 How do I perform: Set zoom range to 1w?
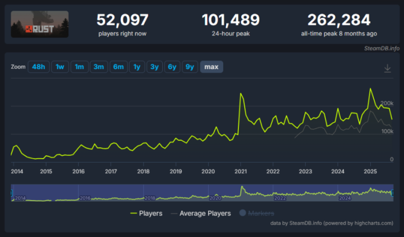pyautogui.click(x=60, y=67)
